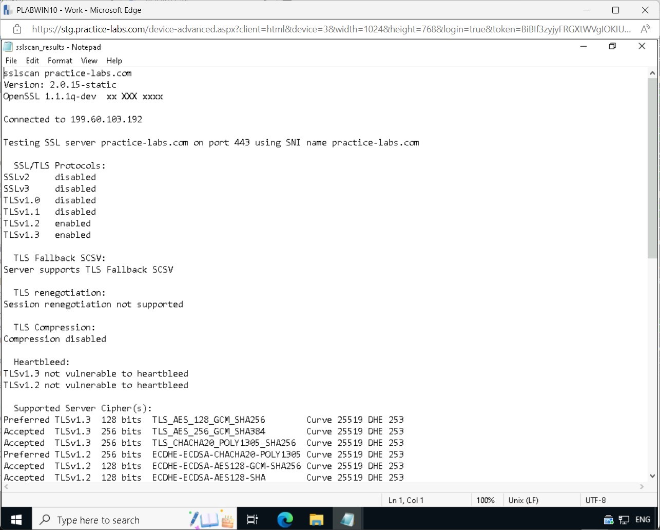Click the 'SSLv2 disabled' line

click(50, 177)
